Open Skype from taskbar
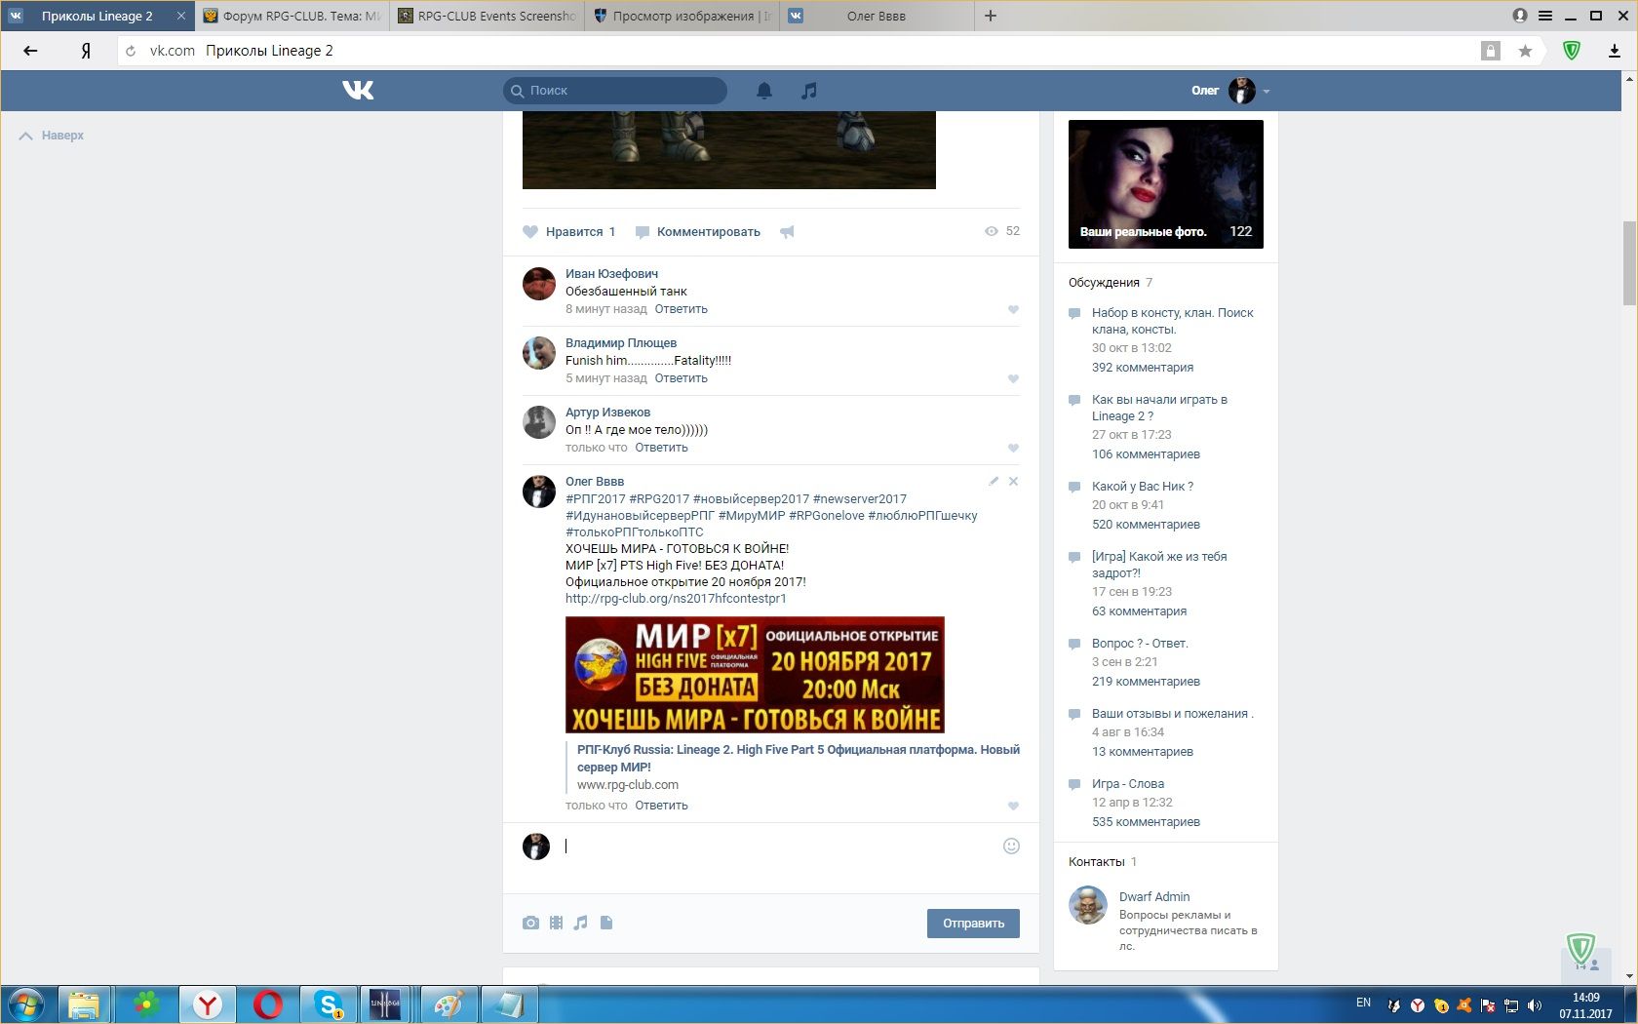The image size is (1638, 1024). [x=329, y=1004]
